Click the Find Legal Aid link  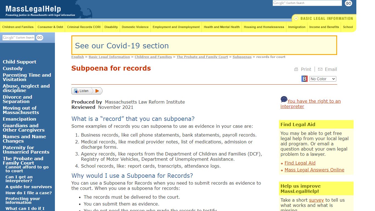tap(300, 163)
